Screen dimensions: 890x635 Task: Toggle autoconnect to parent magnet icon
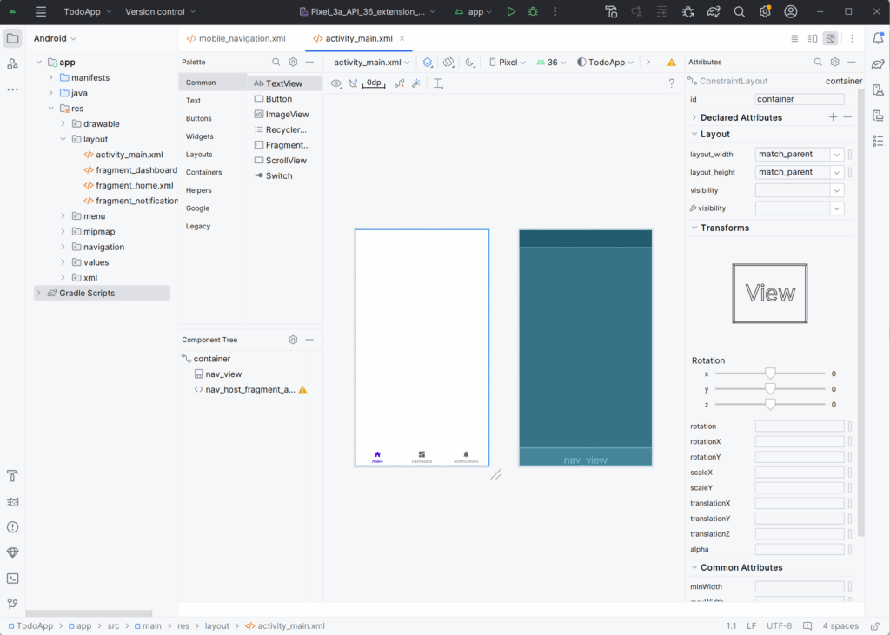[353, 83]
